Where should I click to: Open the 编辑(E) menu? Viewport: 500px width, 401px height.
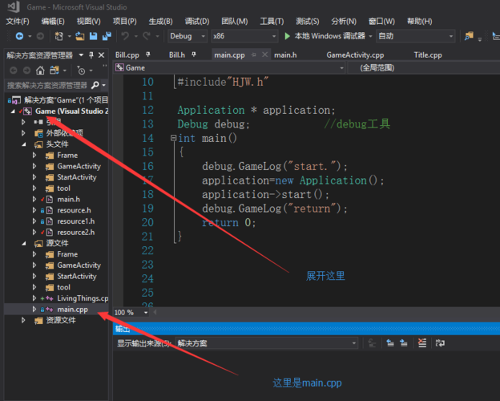tap(53, 22)
